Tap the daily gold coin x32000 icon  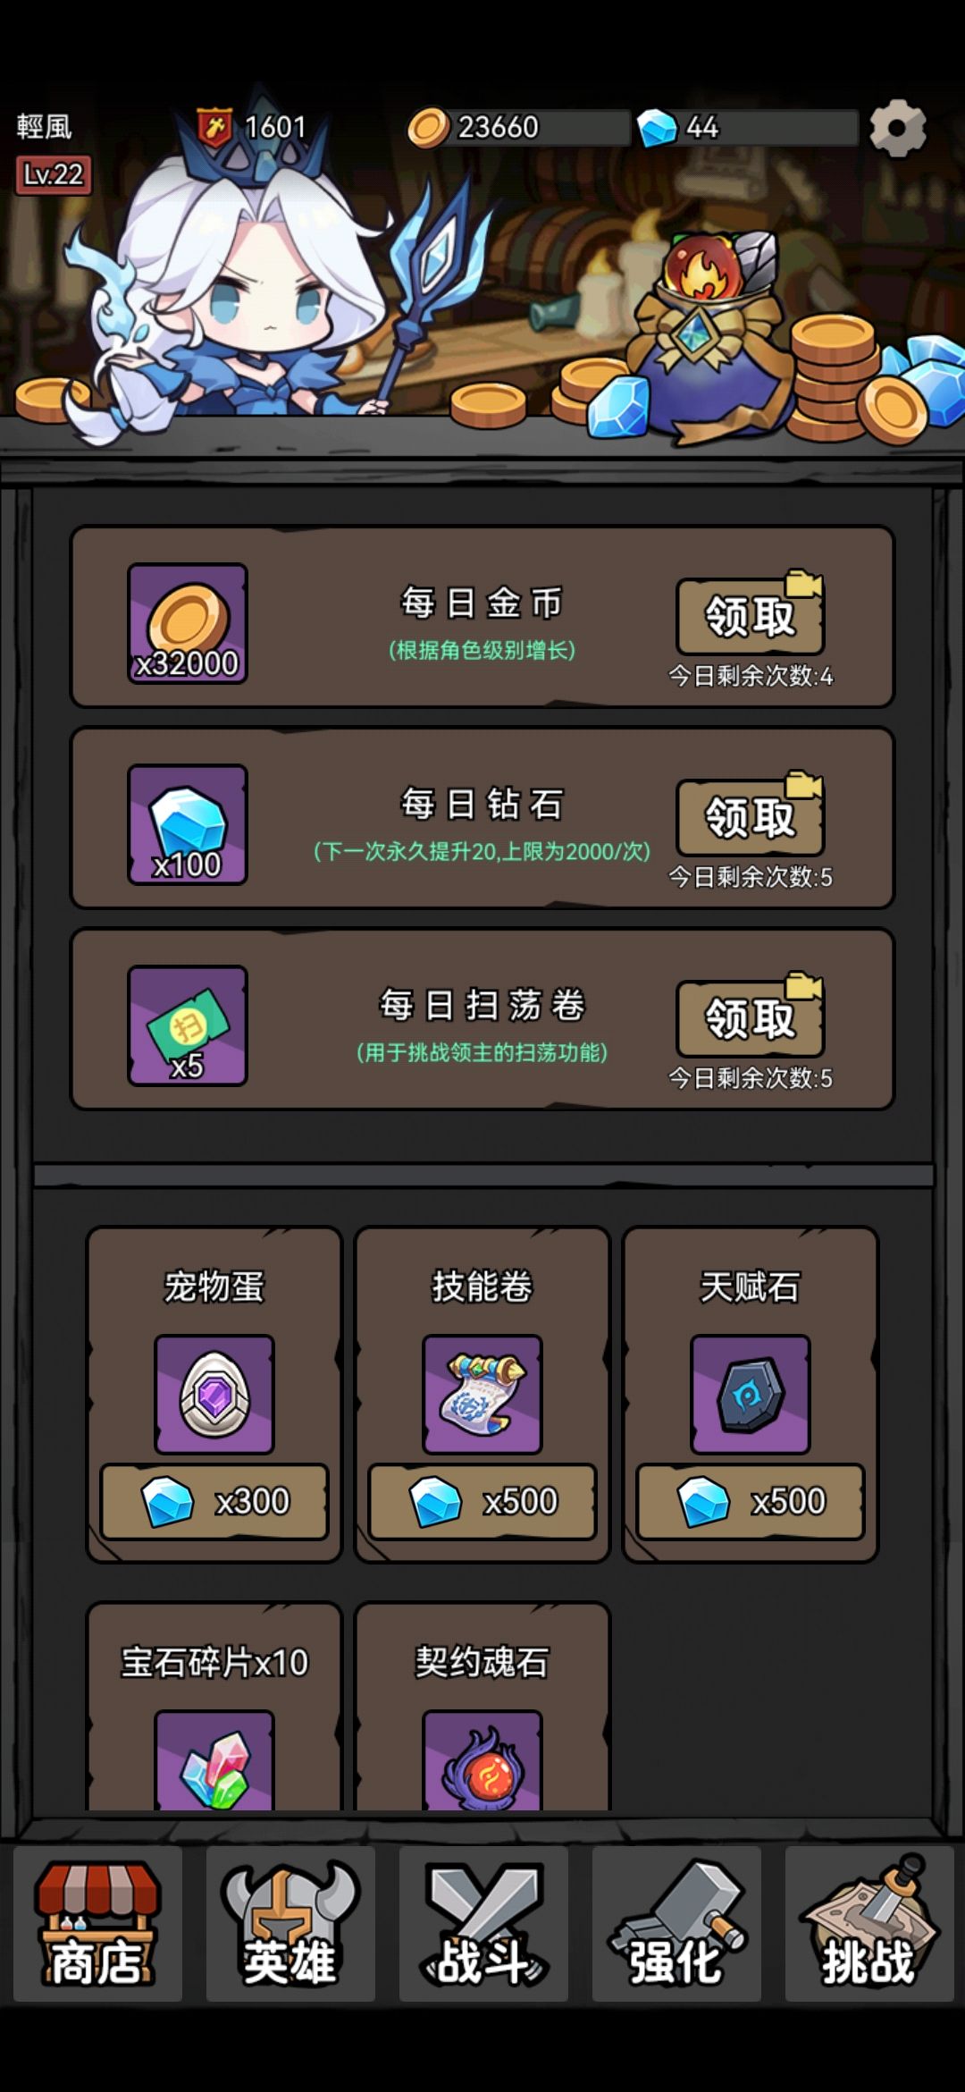click(188, 623)
